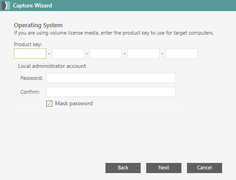The height and width of the screenshot is (180, 236).
Task: Click the Password label
Action: 31,78
